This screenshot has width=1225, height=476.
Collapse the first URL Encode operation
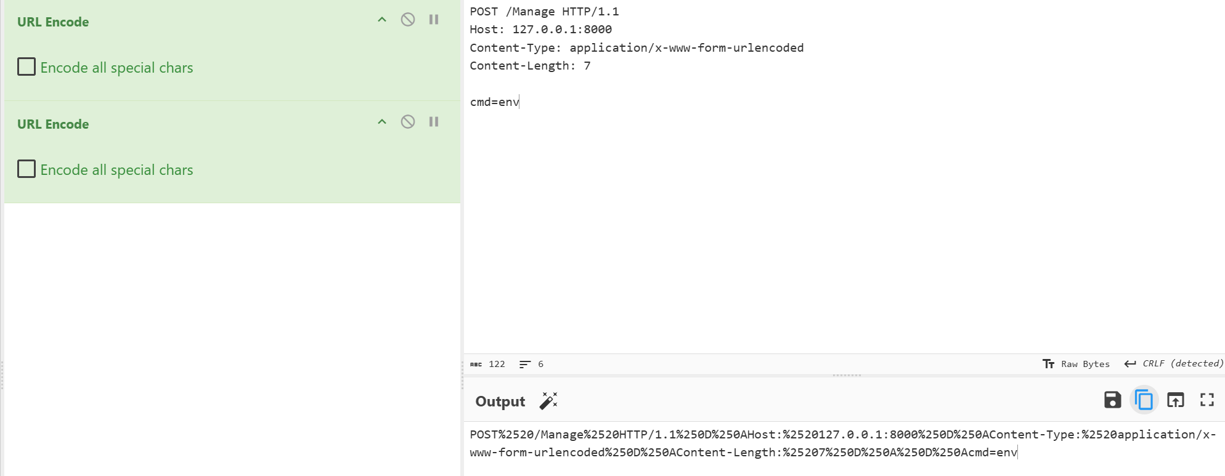tap(382, 20)
